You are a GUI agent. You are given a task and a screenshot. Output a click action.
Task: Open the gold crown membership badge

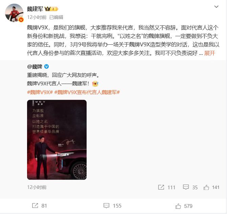(51, 9)
